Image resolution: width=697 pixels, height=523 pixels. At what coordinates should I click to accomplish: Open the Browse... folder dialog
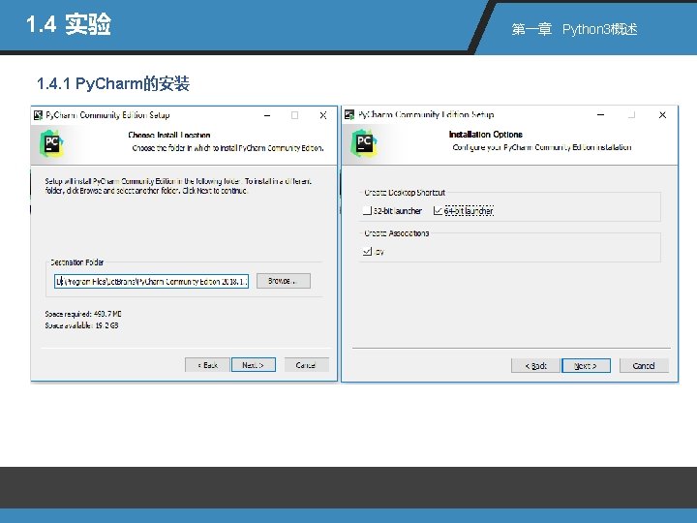(283, 281)
